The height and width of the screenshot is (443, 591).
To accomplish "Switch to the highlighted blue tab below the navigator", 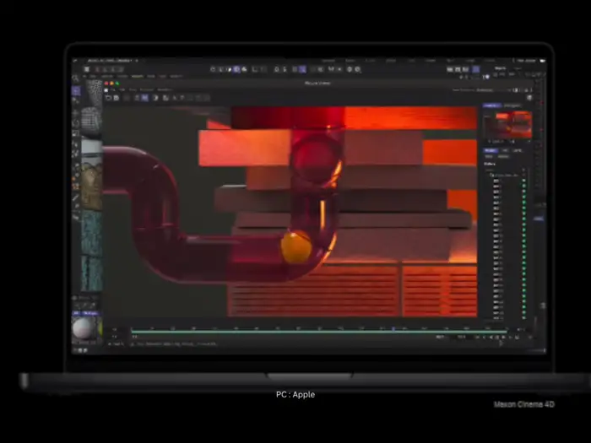I will [490, 150].
